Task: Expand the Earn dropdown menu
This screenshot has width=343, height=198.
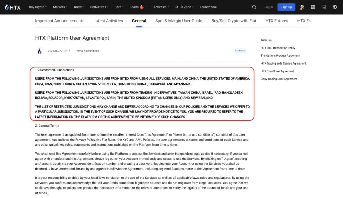Action: [119, 7]
